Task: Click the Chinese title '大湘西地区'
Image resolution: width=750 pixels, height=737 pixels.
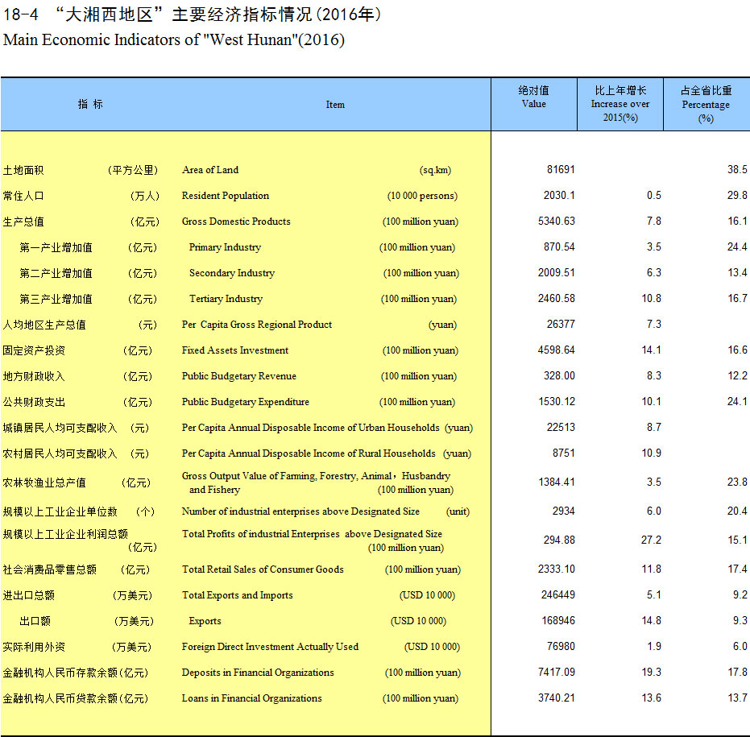Action: (x=109, y=14)
